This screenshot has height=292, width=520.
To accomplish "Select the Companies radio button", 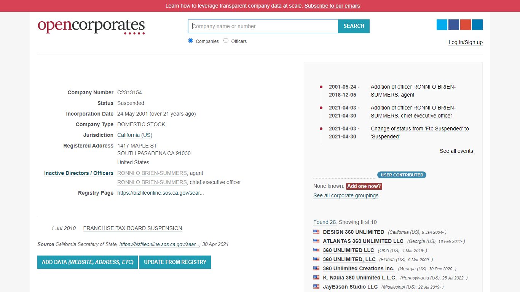I will [x=191, y=41].
